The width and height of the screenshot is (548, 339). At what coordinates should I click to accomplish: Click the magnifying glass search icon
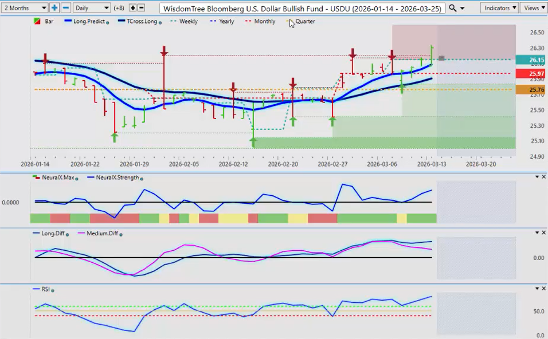(453, 8)
